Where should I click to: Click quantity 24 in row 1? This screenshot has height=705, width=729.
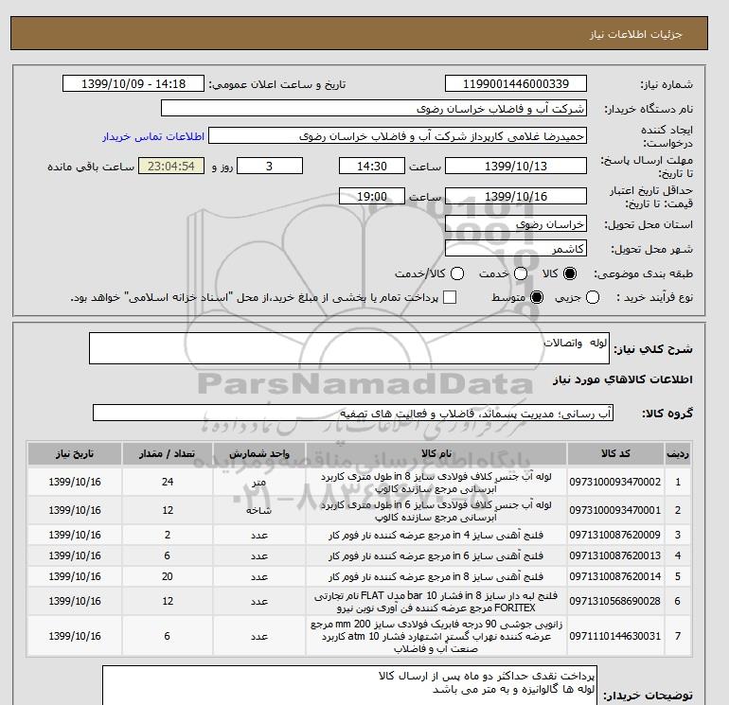point(168,482)
